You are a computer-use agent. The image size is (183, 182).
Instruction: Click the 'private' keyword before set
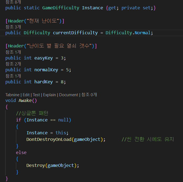pos(131,8)
